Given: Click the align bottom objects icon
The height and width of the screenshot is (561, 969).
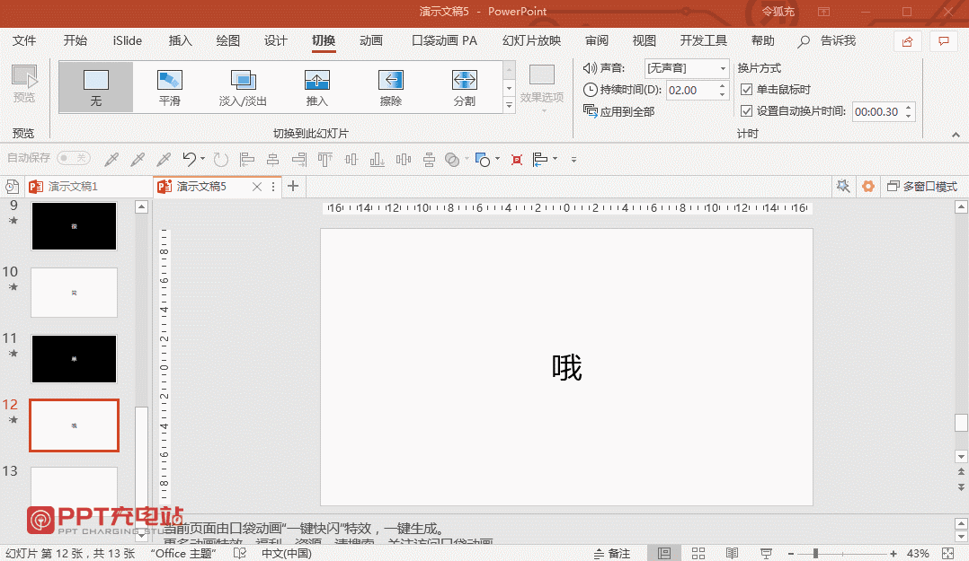Looking at the screenshot, I should click(x=377, y=160).
